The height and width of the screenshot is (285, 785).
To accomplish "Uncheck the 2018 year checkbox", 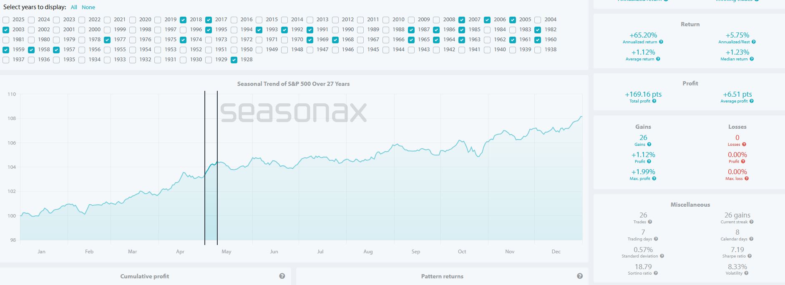I will coord(183,20).
